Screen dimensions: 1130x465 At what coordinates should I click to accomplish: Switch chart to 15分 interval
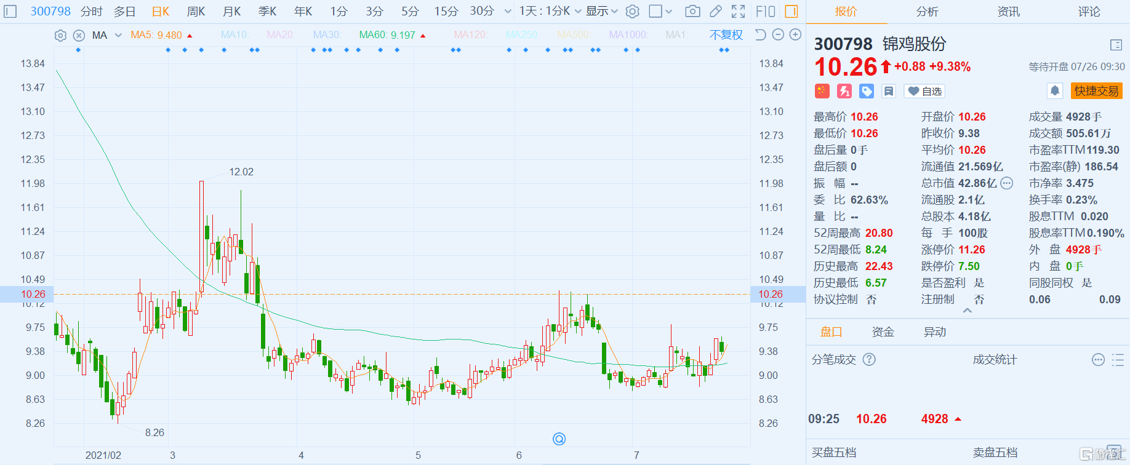coord(446,11)
